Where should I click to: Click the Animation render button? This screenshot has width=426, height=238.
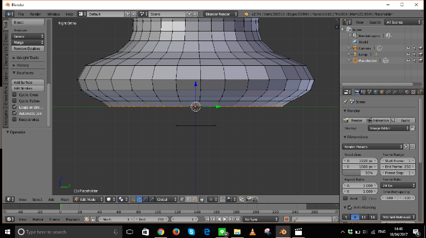click(379, 120)
